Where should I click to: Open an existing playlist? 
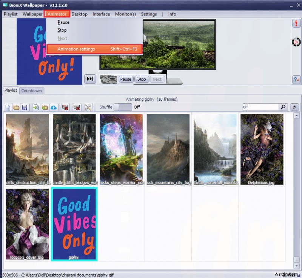15,107
